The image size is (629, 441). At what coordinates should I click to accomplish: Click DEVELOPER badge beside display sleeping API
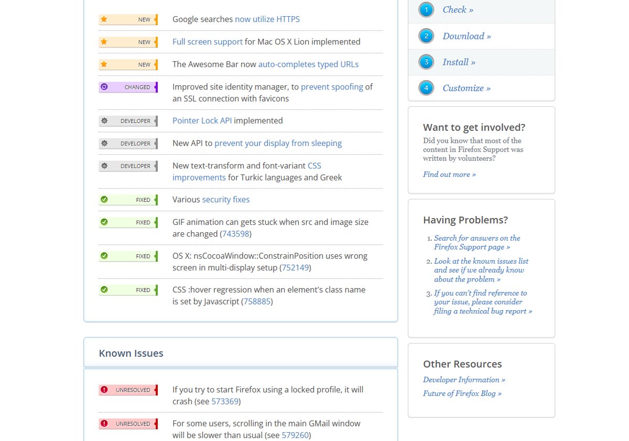[128, 143]
